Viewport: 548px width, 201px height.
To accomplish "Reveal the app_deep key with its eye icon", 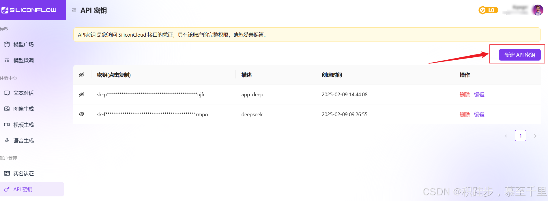I will point(82,94).
